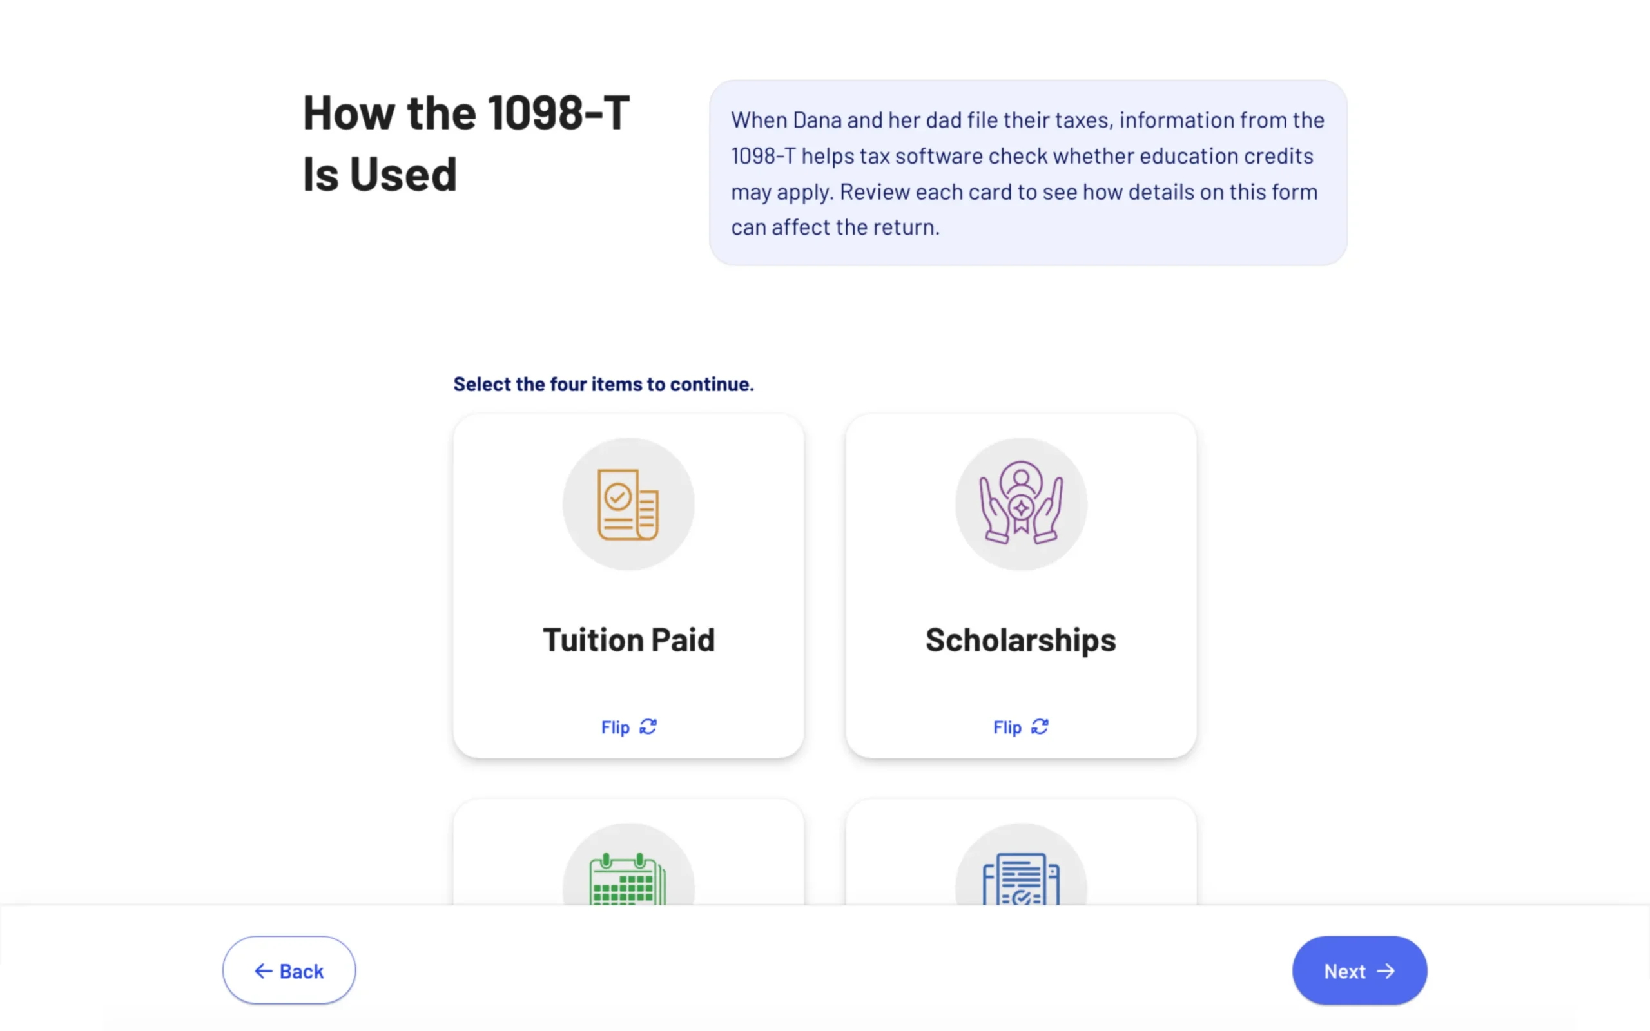Image resolution: width=1650 pixels, height=1031 pixels.
Task: Click the purple scholarship hands icon
Action: [1021, 503]
